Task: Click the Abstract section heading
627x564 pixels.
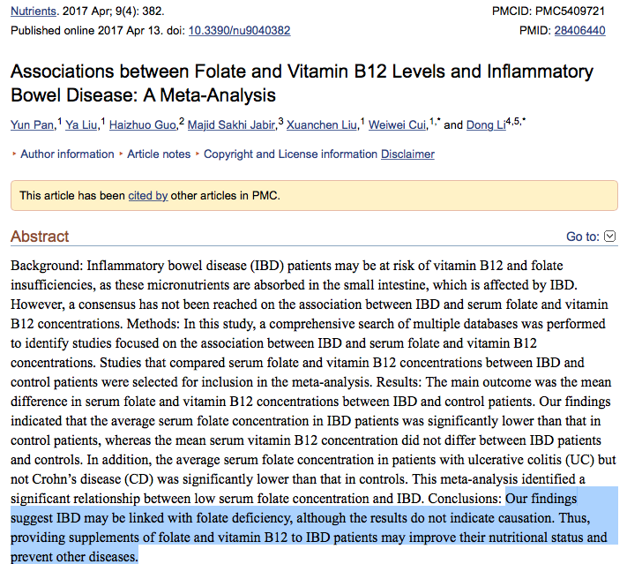Action: pos(40,237)
